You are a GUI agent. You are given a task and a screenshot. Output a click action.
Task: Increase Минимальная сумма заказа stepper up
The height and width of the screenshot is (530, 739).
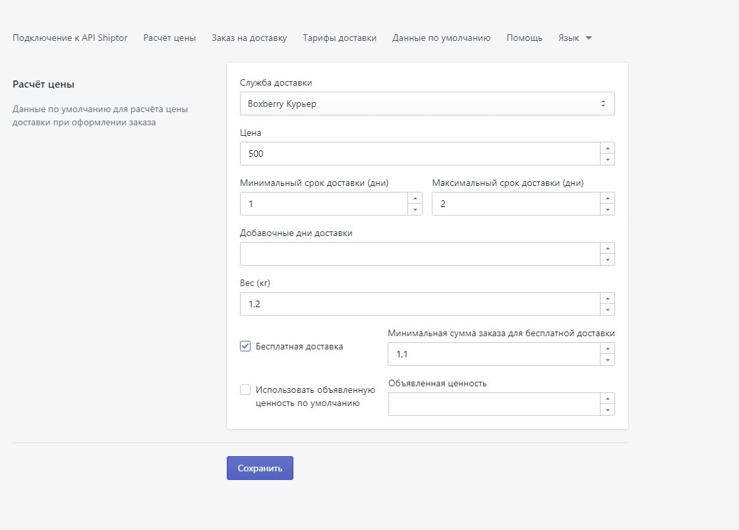pyautogui.click(x=607, y=349)
